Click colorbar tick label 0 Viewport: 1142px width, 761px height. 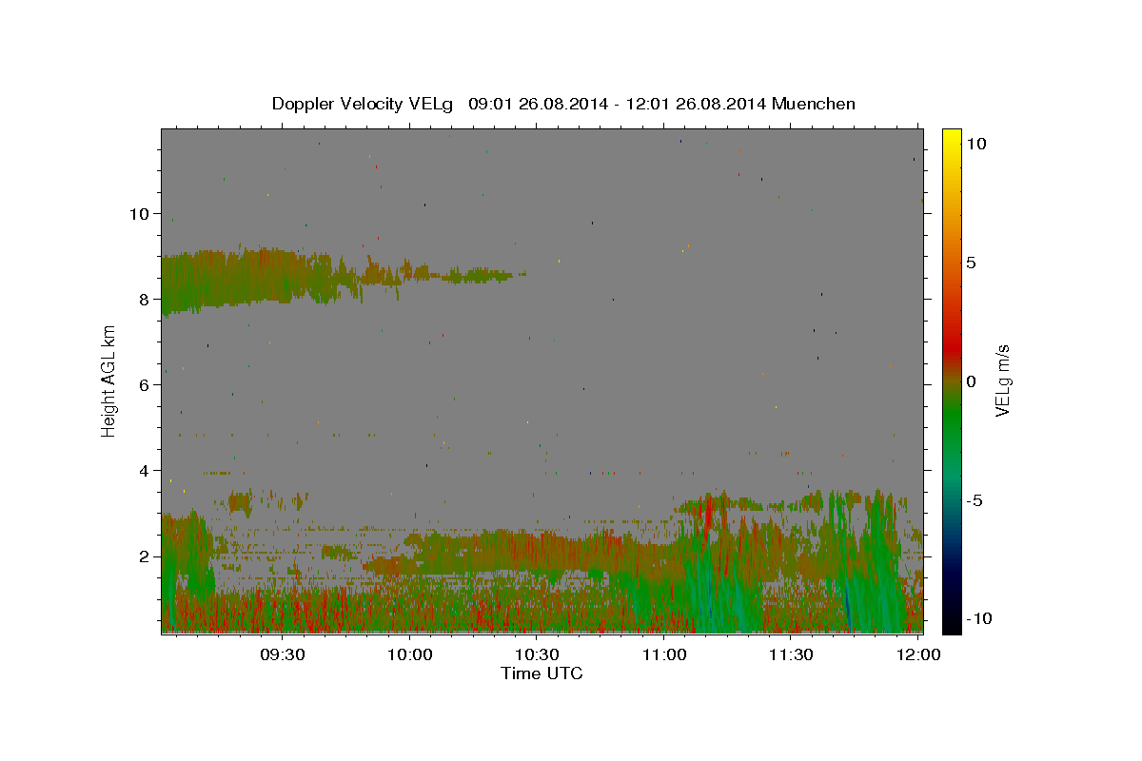[972, 381]
